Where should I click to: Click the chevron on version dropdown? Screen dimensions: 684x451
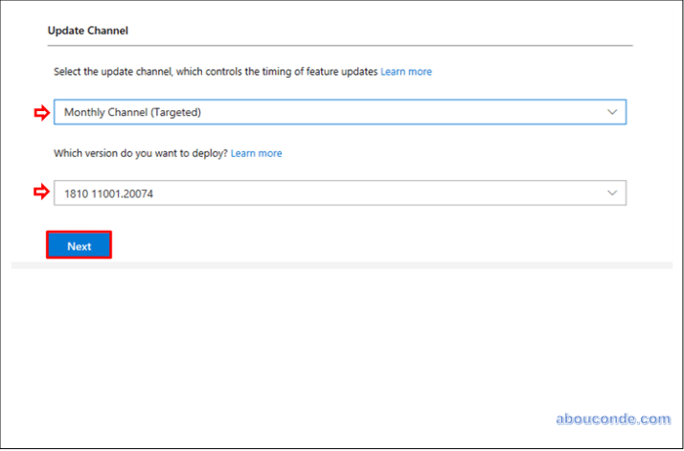click(613, 193)
